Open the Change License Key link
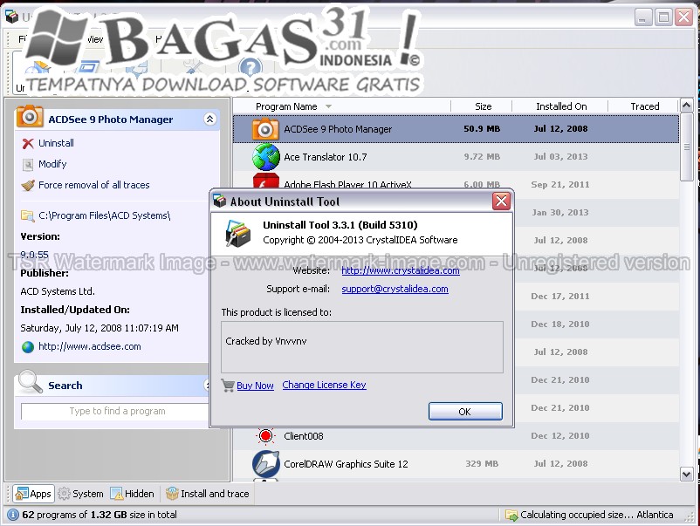The height and width of the screenshot is (526, 700). pyautogui.click(x=324, y=385)
